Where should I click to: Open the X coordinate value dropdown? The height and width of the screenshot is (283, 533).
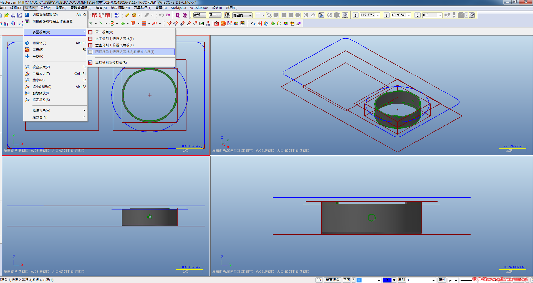coord(378,15)
